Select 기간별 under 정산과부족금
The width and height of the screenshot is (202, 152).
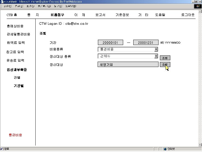(x=19, y=86)
